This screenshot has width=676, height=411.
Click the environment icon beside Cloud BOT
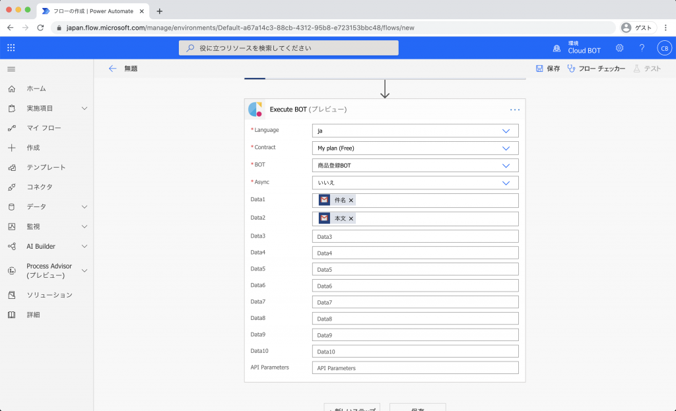point(557,48)
